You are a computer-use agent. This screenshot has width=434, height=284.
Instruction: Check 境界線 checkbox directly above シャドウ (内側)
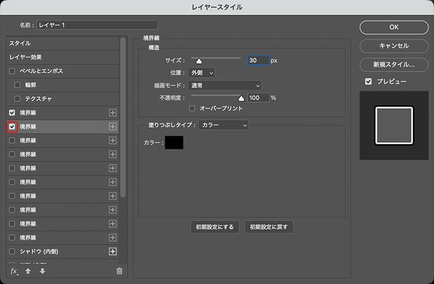[12, 238]
